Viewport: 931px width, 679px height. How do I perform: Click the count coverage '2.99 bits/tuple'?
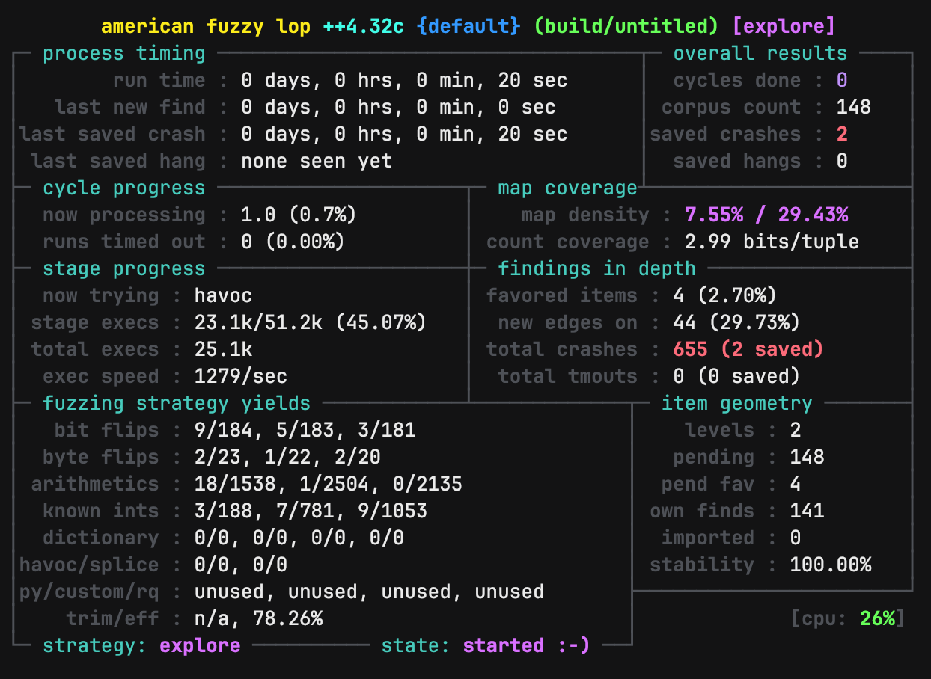point(772,242)
